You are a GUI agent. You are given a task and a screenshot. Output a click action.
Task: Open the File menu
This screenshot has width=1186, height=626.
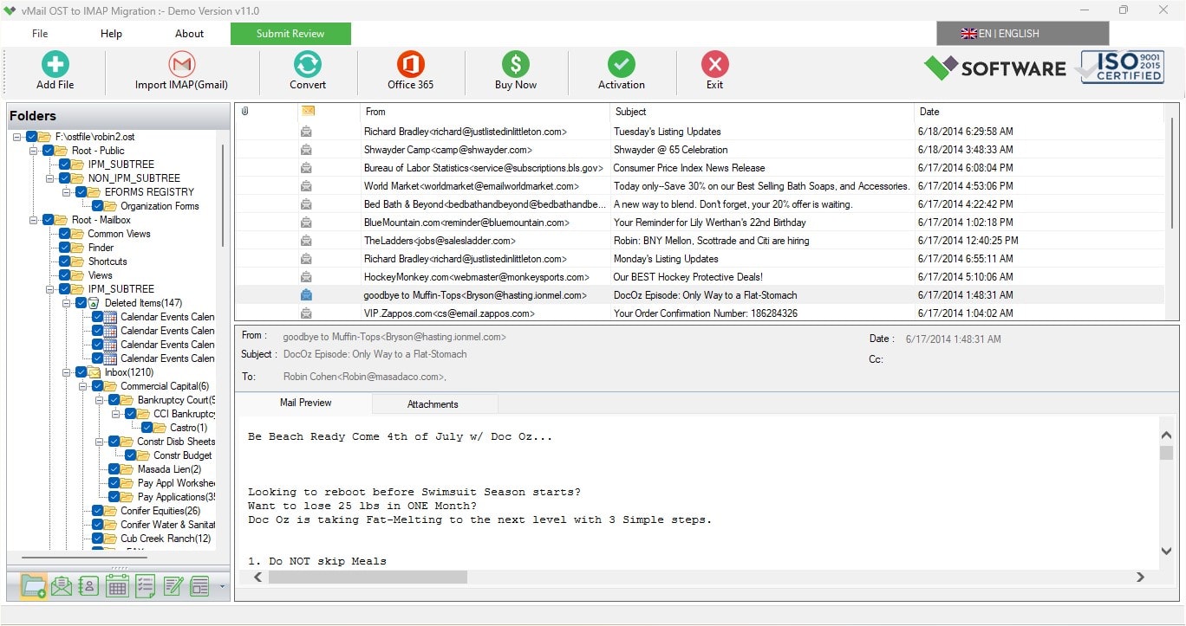pos(40,34)
